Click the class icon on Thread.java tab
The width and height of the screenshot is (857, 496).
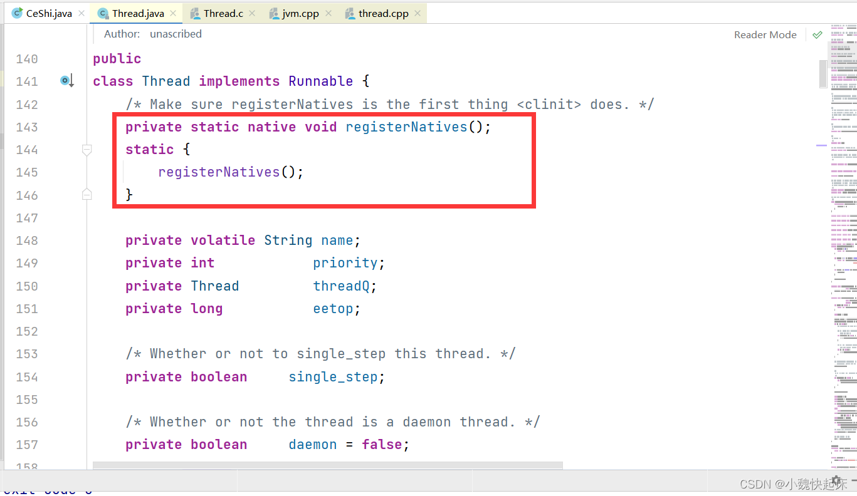coord(103,13)
